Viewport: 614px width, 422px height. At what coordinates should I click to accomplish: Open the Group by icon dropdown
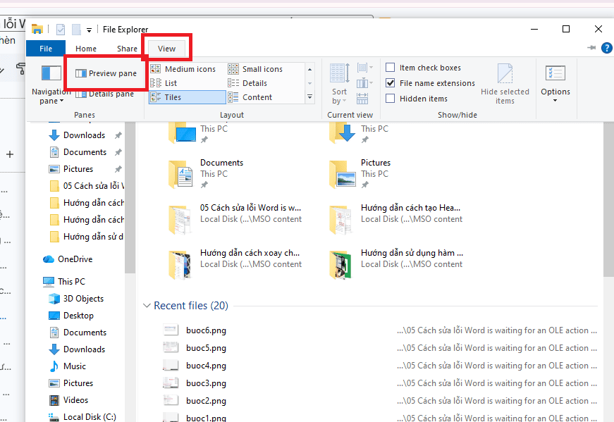tap(364, 68)
